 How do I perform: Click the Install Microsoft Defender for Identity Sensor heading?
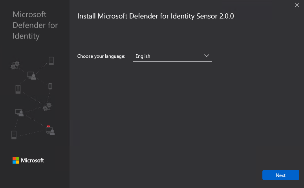coord(156,17)
